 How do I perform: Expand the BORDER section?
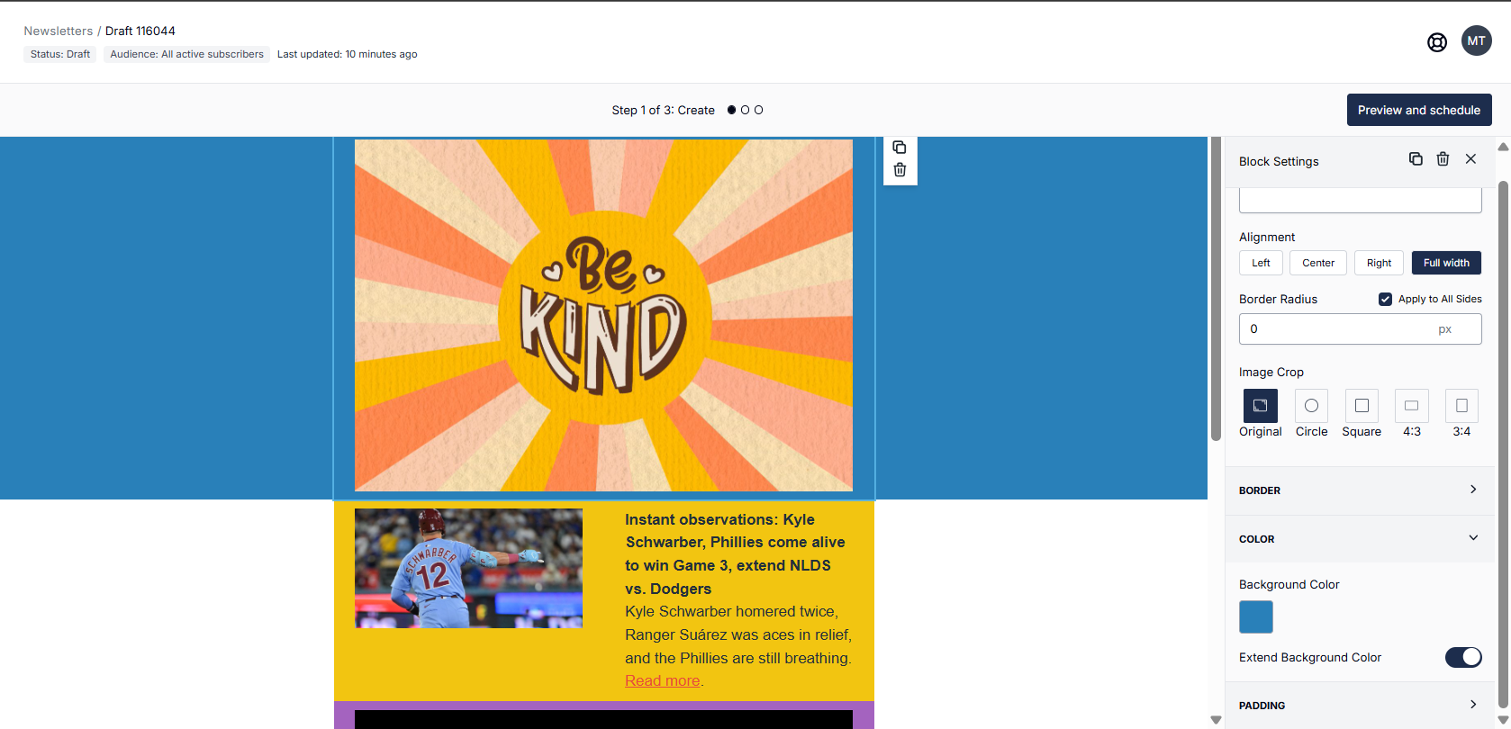(x=1360, y=490)
